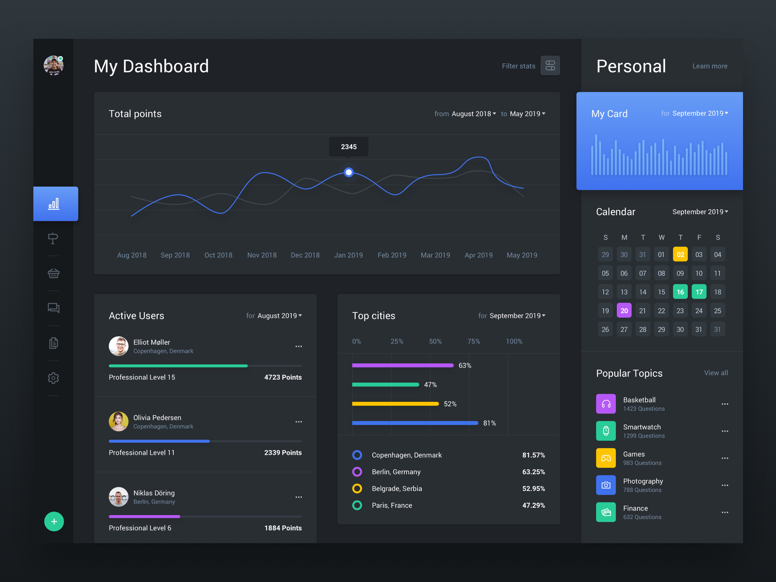Click the filter stats icon button

click(550, 66)
